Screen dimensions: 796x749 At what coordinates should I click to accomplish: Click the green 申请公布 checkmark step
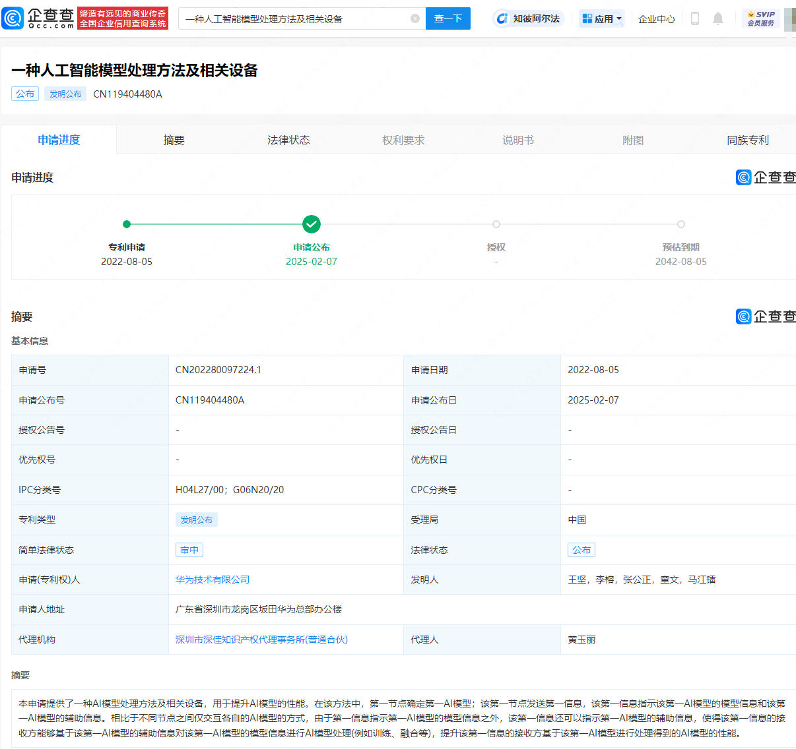coord(312,224)
